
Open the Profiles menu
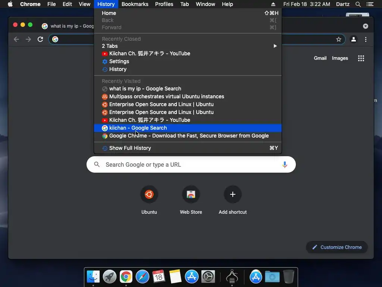(x=164, y=4)
